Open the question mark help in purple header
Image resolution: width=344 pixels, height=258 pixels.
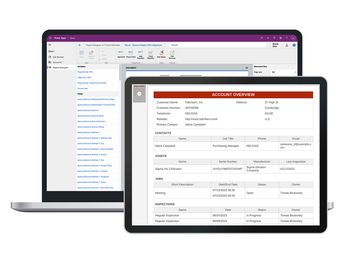click(x=287, y=38)
